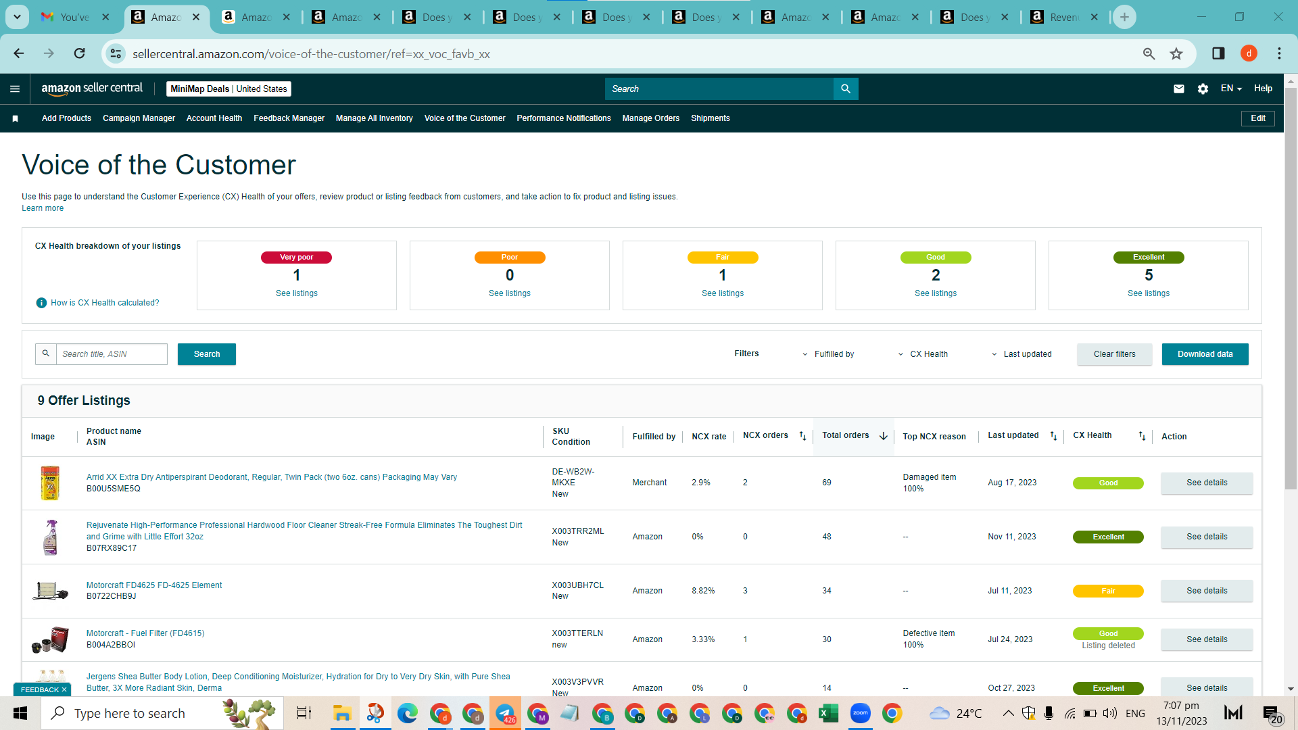This screenshot has width=1298, height=730.
Task: Open the Motorcraft FD4625 FD-4625 Element product link
Action: point(154,585)
